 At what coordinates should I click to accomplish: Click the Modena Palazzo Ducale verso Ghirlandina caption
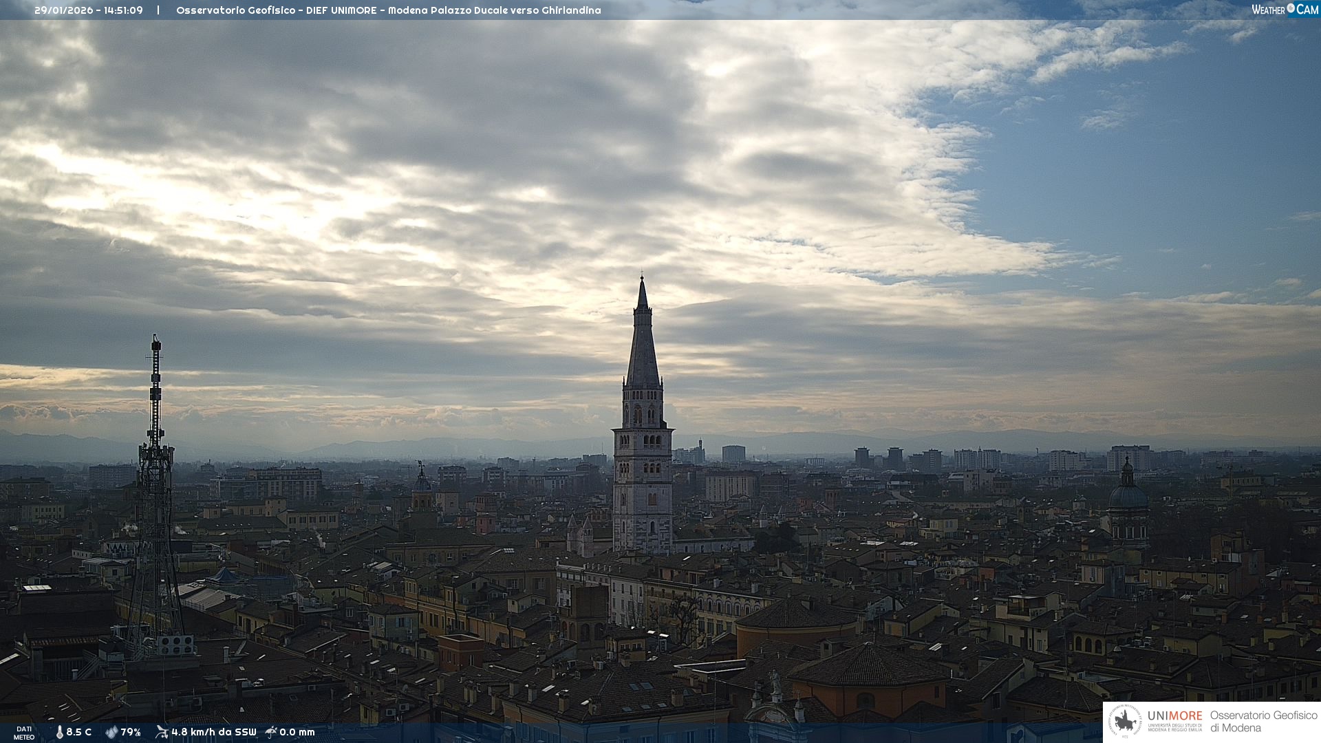pyautogui.click(x=494, y=10)
